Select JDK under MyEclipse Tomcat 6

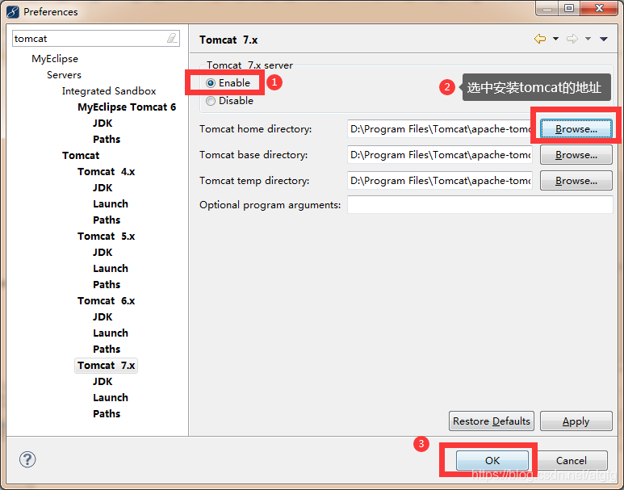[x=103, y=124]
